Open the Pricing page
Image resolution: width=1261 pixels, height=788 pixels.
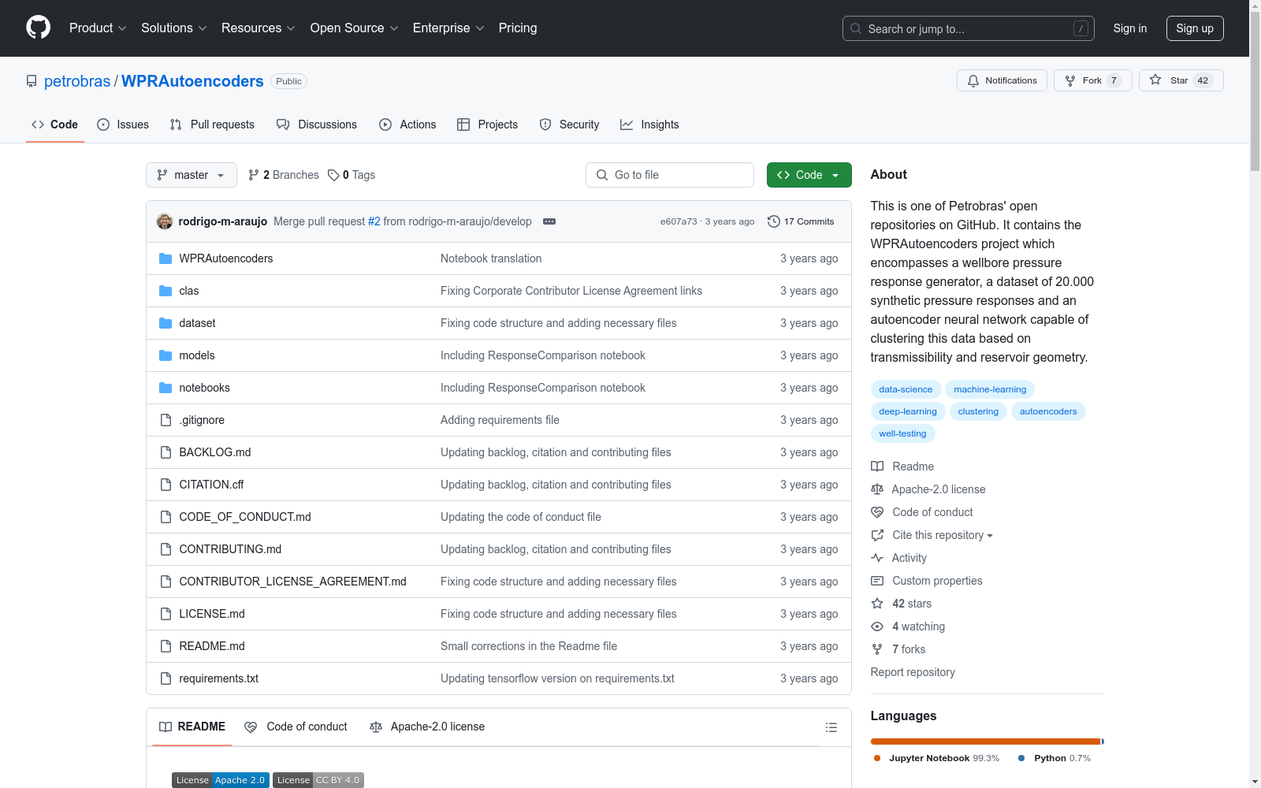518,28
